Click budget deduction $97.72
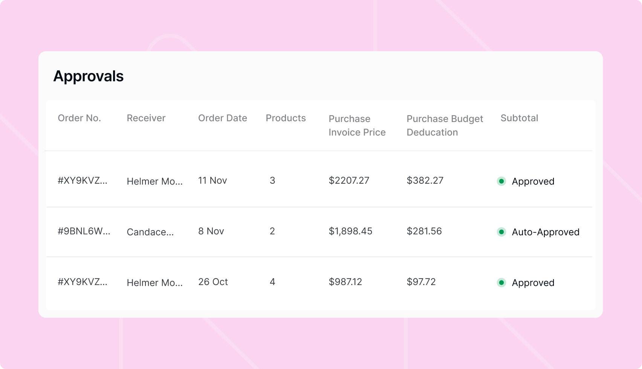 (421, 282)
